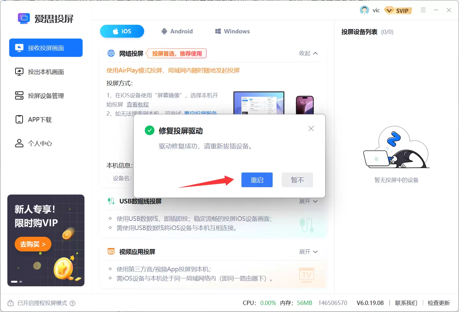Screen dimensions: 459x312
Task: Switch to the Android tab
Action: [177, 31]
